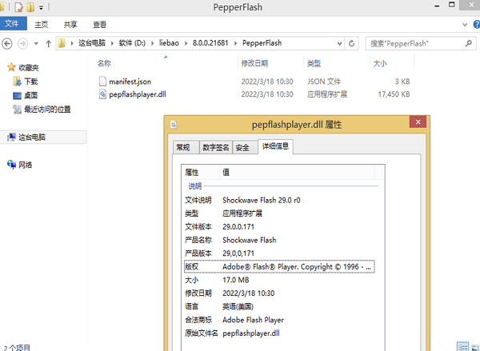Select the 语言 英语(美国) row
The width and height of the screenshot is (480, 351).
coord(279,306)
